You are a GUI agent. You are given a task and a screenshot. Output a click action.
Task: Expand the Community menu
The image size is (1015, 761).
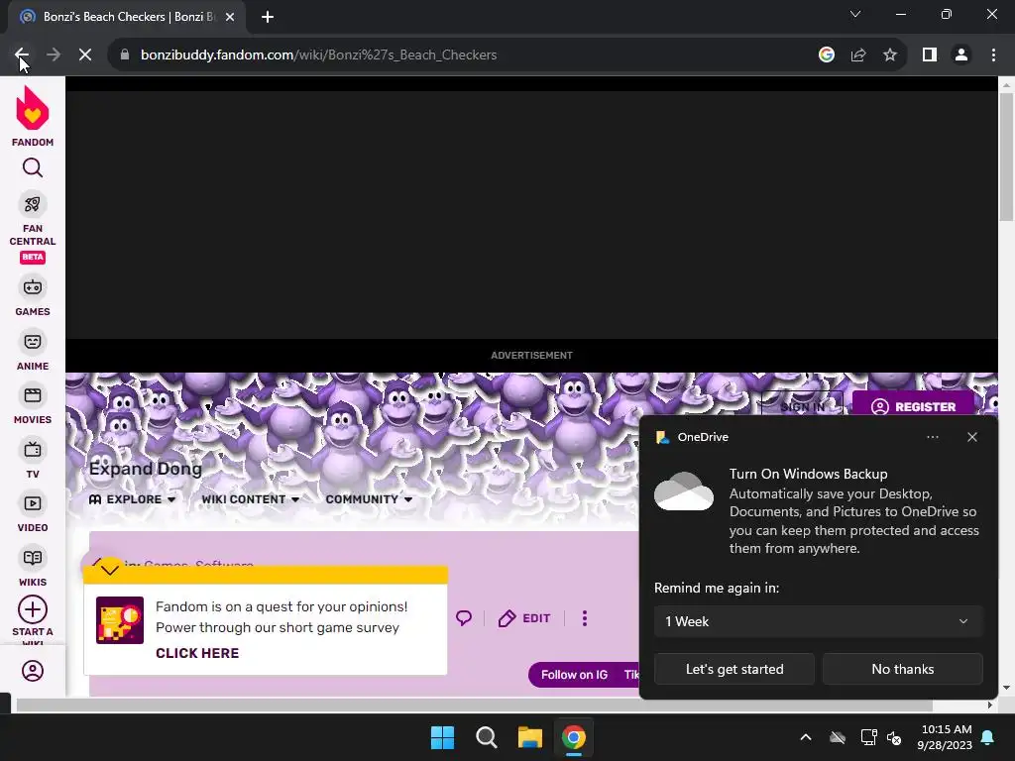pos(369,499)
